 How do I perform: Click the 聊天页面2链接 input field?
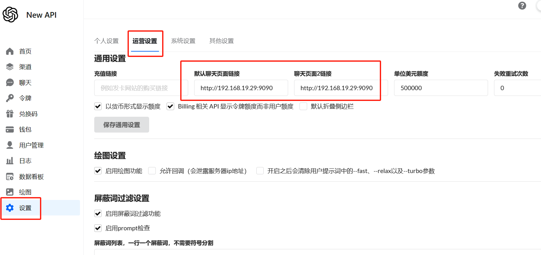tap(341, 88)
